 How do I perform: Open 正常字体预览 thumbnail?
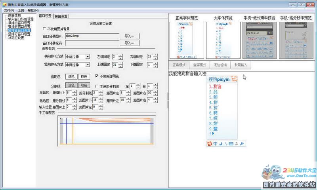(187, 40)
